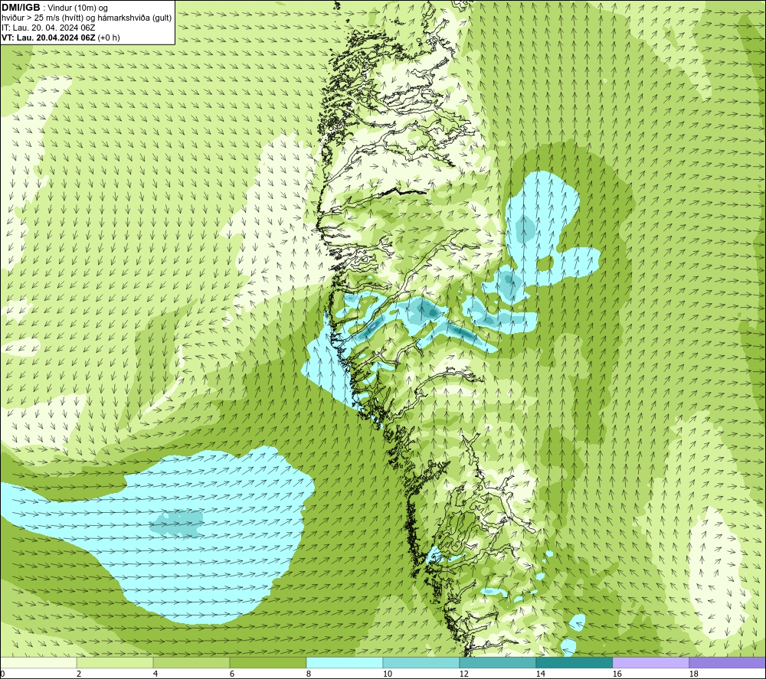This screenshot has width=766, height=679.
Task: Click the '(+0 h)' forecast offset text
Action: pyautogui.click(x=109, y=38)
